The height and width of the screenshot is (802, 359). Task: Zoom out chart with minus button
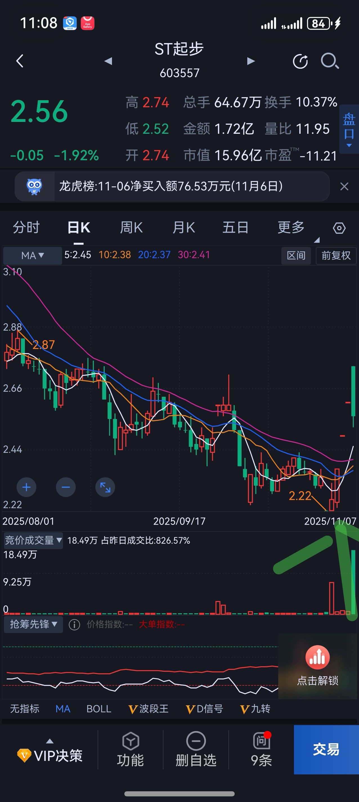(x=66, y=487)
